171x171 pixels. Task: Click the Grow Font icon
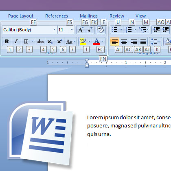click(x=81, y=30)
